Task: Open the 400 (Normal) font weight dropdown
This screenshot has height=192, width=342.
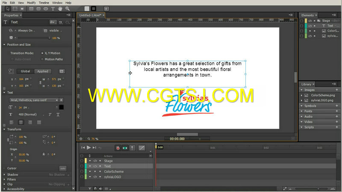Action: (31, 114)
